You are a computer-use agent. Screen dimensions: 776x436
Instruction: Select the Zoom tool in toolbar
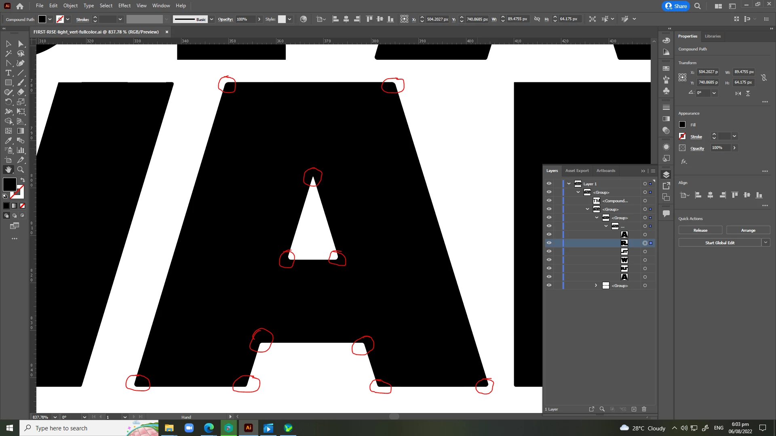21,170
